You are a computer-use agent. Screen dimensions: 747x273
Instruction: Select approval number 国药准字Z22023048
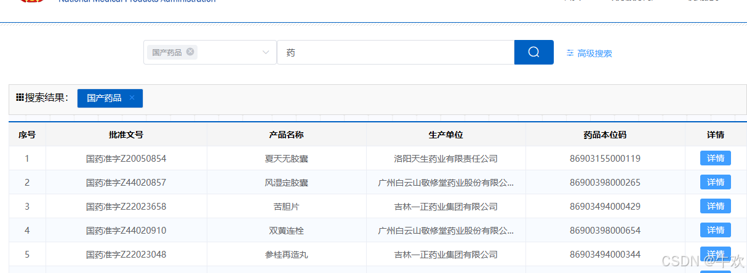[126, 255]
